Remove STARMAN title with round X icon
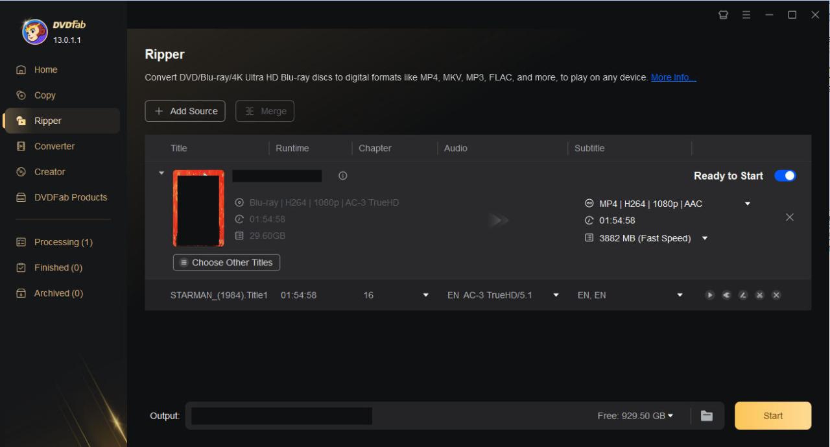Viewport: 830px width, 447px height. 776,295
